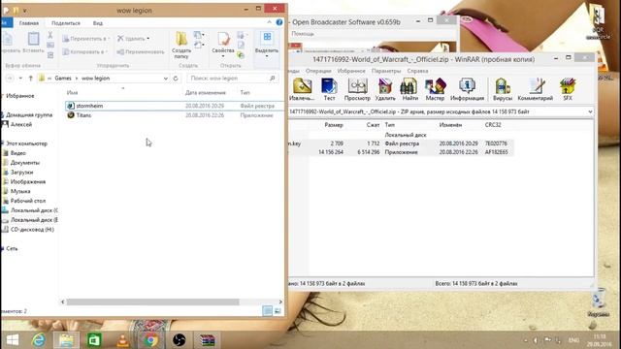Open Корзина recycle bin on desktop

pyautogui.click(x=598, y=302)
